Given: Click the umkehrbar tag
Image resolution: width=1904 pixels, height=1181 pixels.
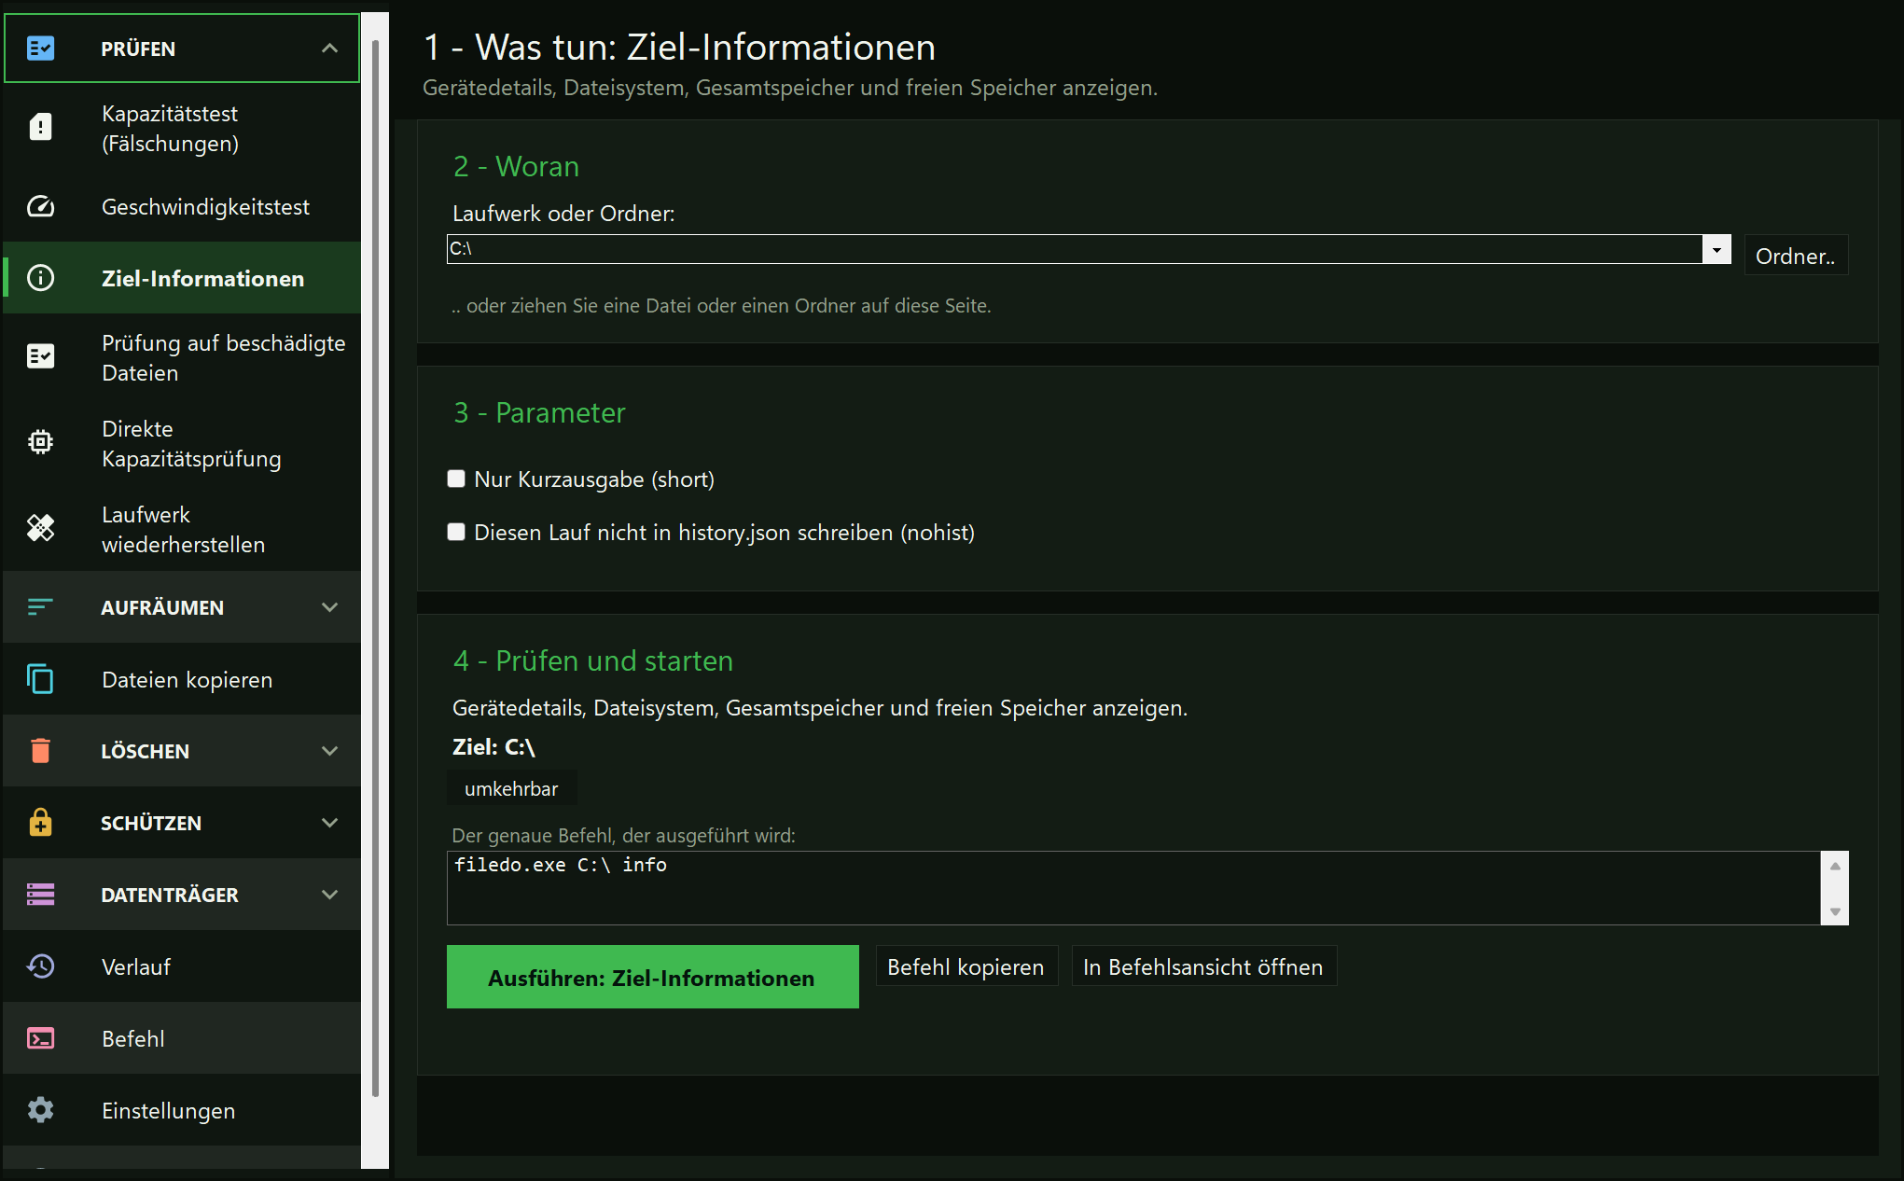Looking at the screenshot, I should [511, 788].
